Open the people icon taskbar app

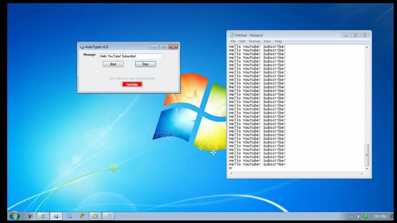click(43, 216)
